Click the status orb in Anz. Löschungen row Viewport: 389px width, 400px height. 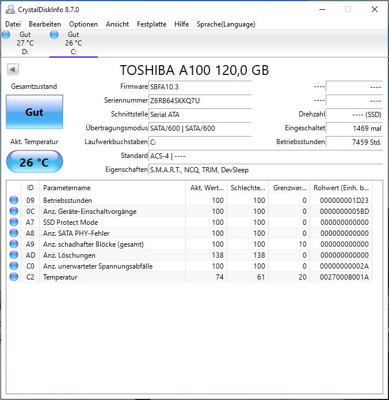(x=14, y=255)
